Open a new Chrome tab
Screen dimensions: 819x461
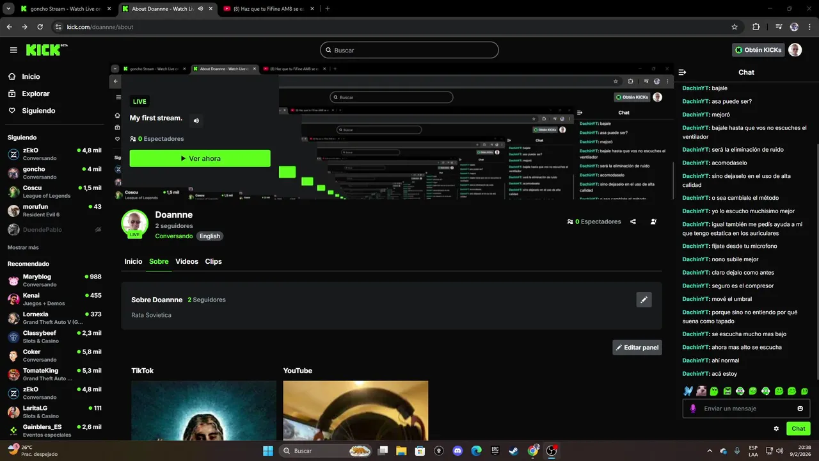pos(328,9)
